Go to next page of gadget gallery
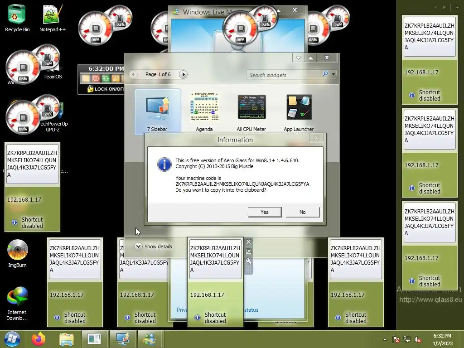This screenshot has height=348, width=464. [x=183, y=75]
